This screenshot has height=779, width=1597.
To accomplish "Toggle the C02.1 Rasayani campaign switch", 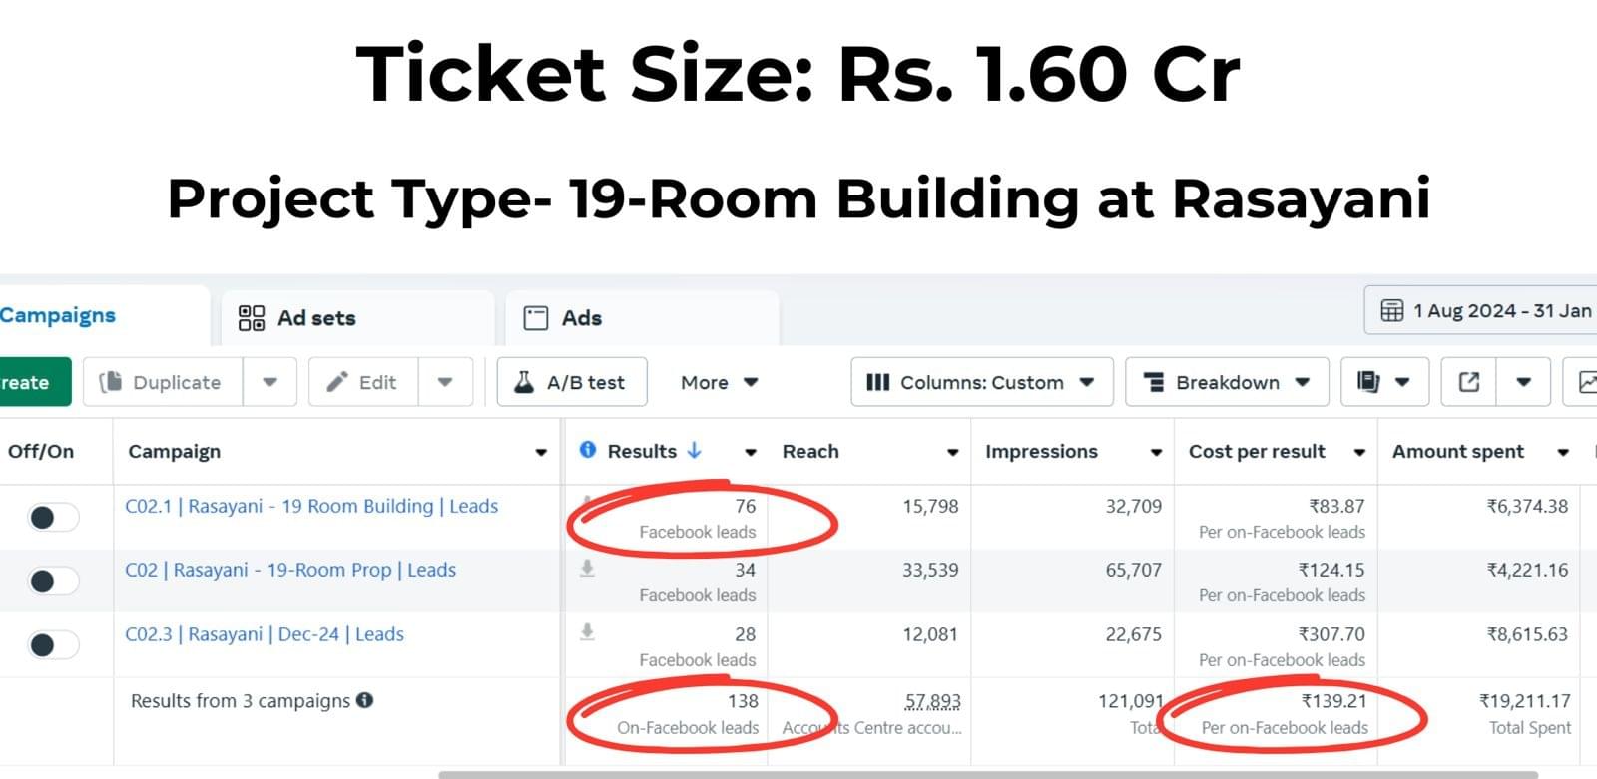I will (54, 517).
